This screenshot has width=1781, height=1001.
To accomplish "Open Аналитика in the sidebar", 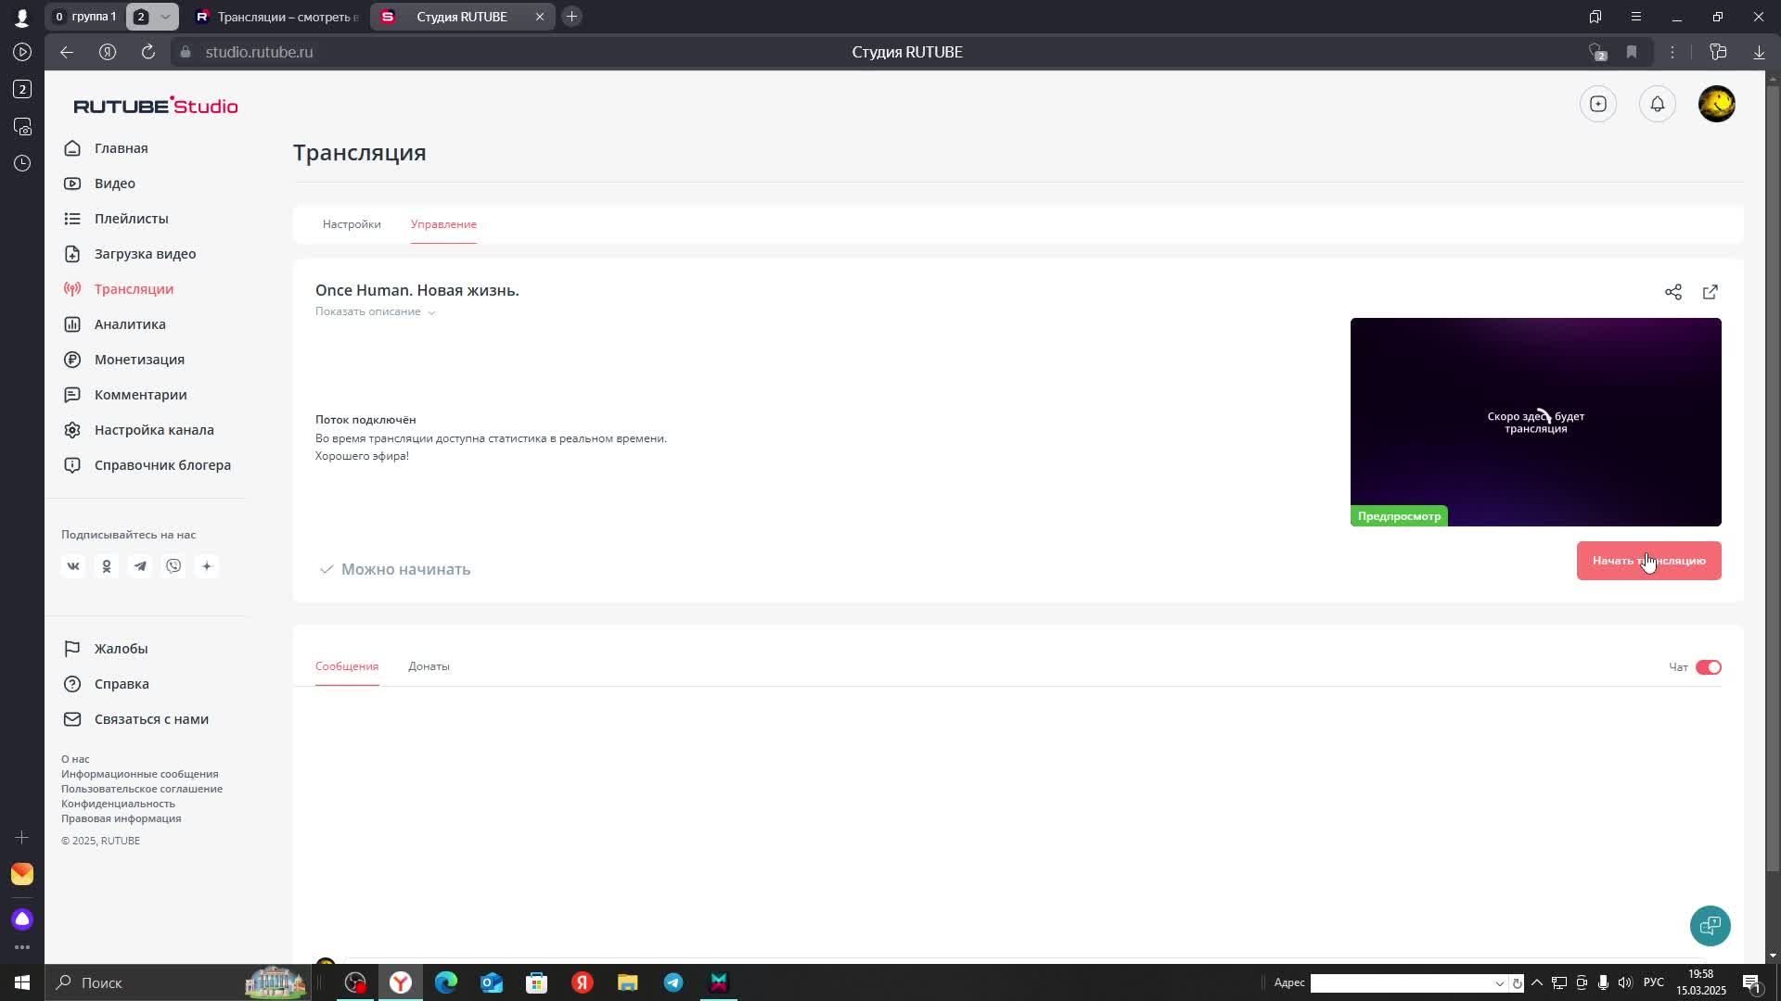I will pos(130,324).
